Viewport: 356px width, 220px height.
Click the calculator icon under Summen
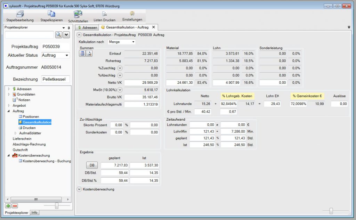coord(82,53)
